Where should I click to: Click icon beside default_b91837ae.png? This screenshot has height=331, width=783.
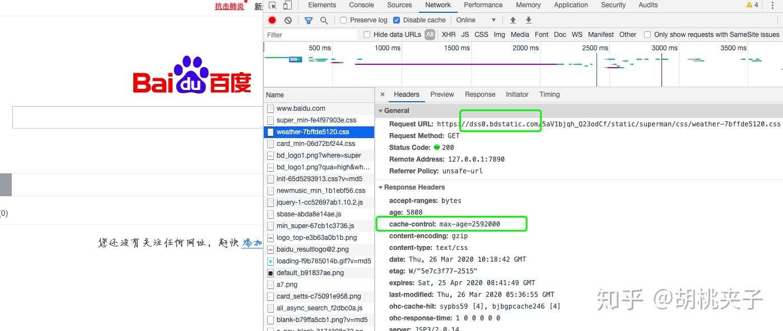click(x=271, y=273)
